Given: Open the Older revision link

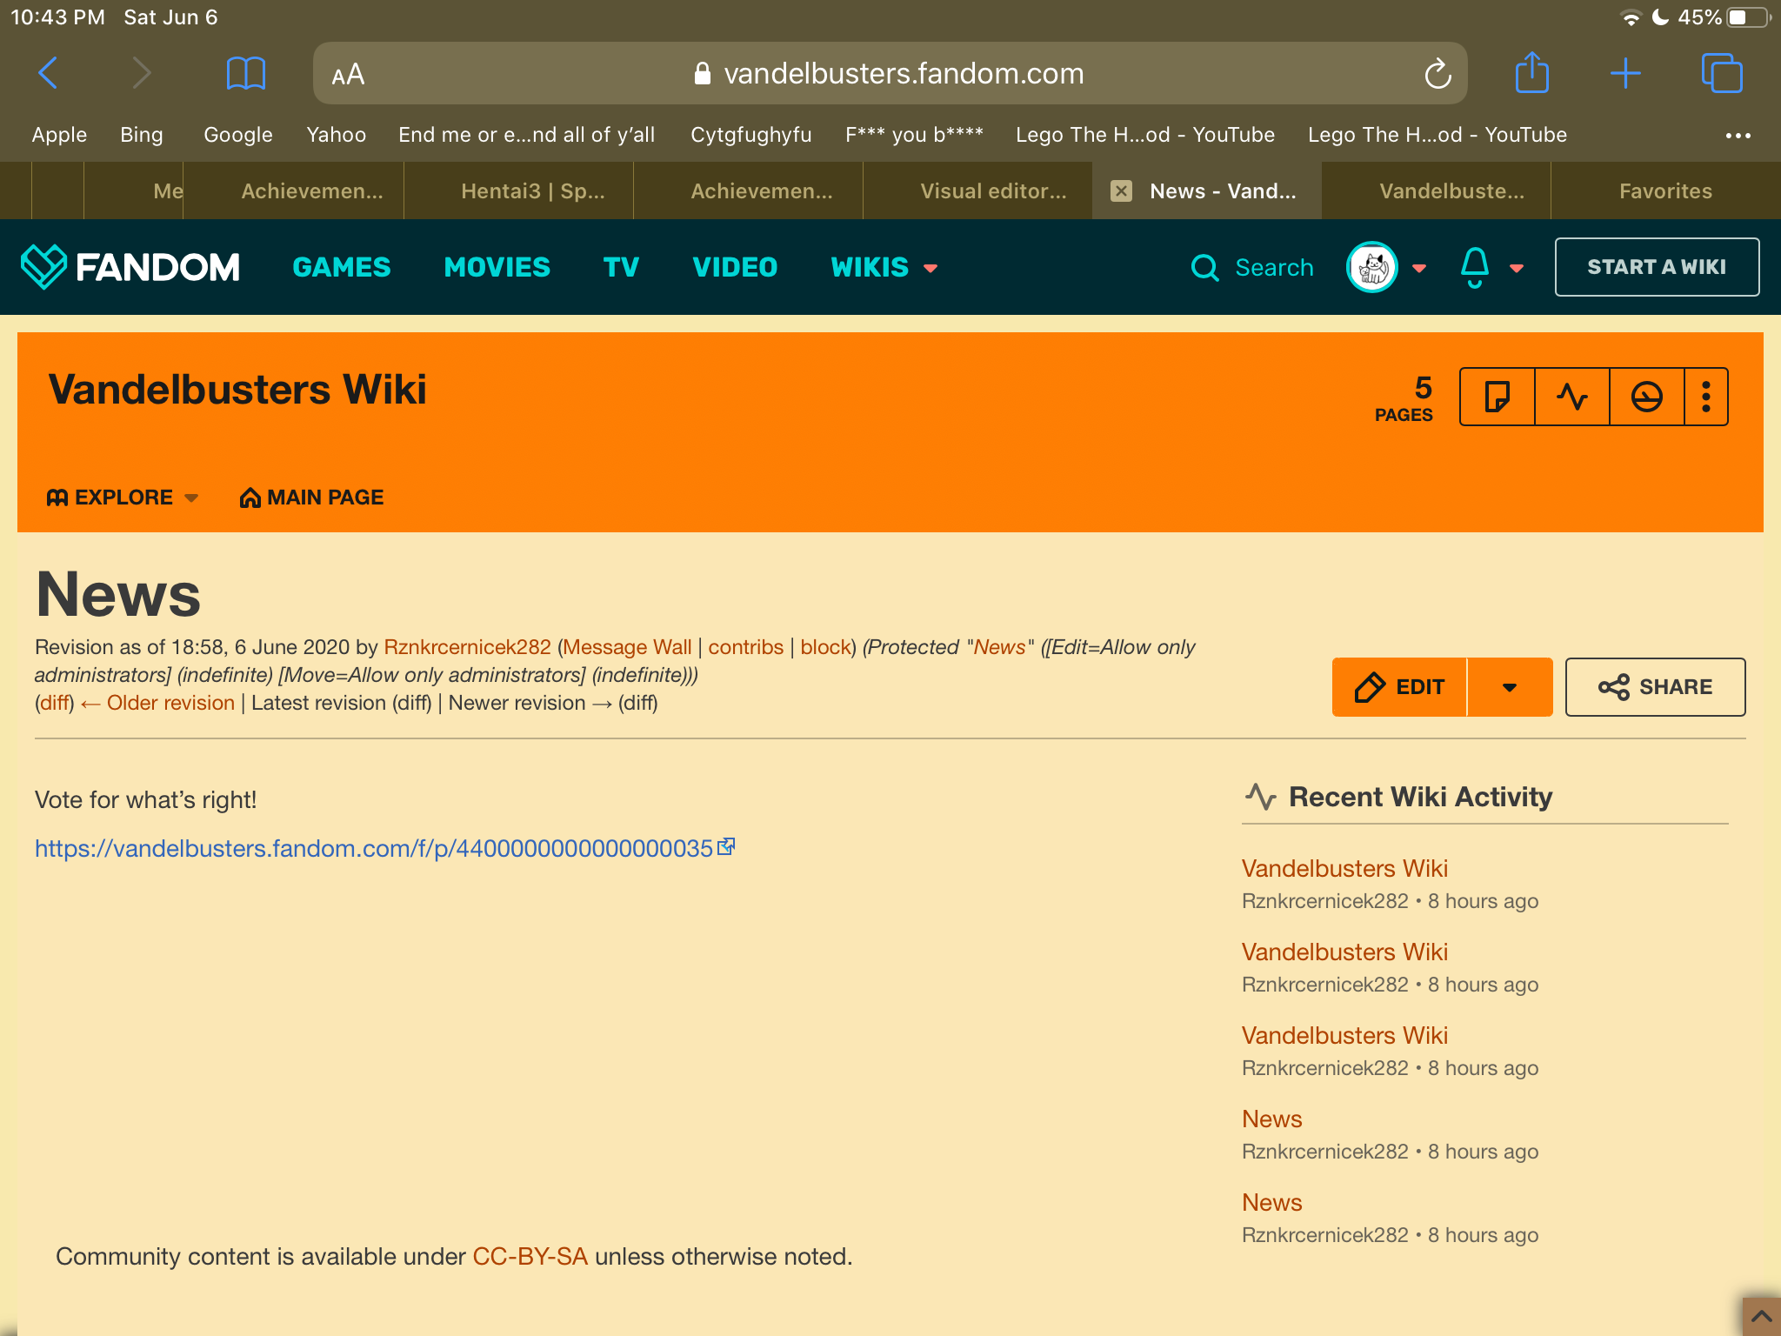Looking at the screenshot, I should [x=170, y=703].
